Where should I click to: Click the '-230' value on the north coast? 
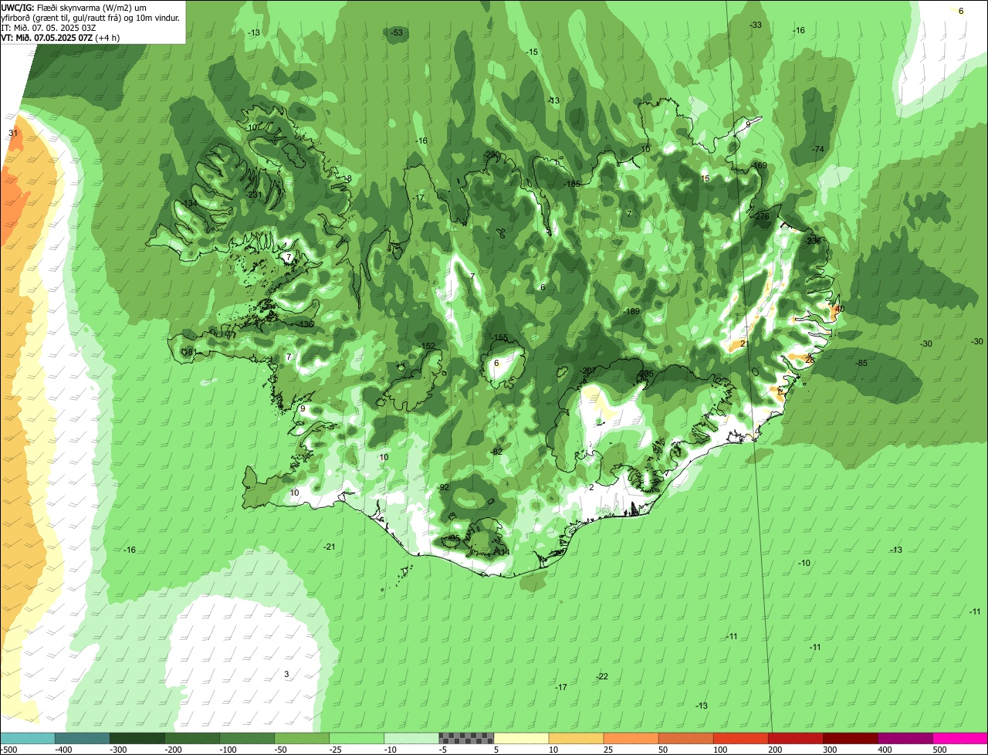pyautogui.click(x=492, y=154)
